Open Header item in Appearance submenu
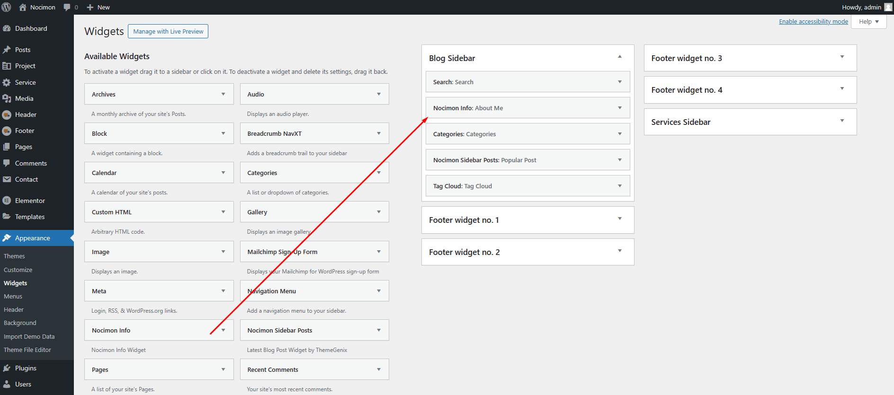 point(14,309)
